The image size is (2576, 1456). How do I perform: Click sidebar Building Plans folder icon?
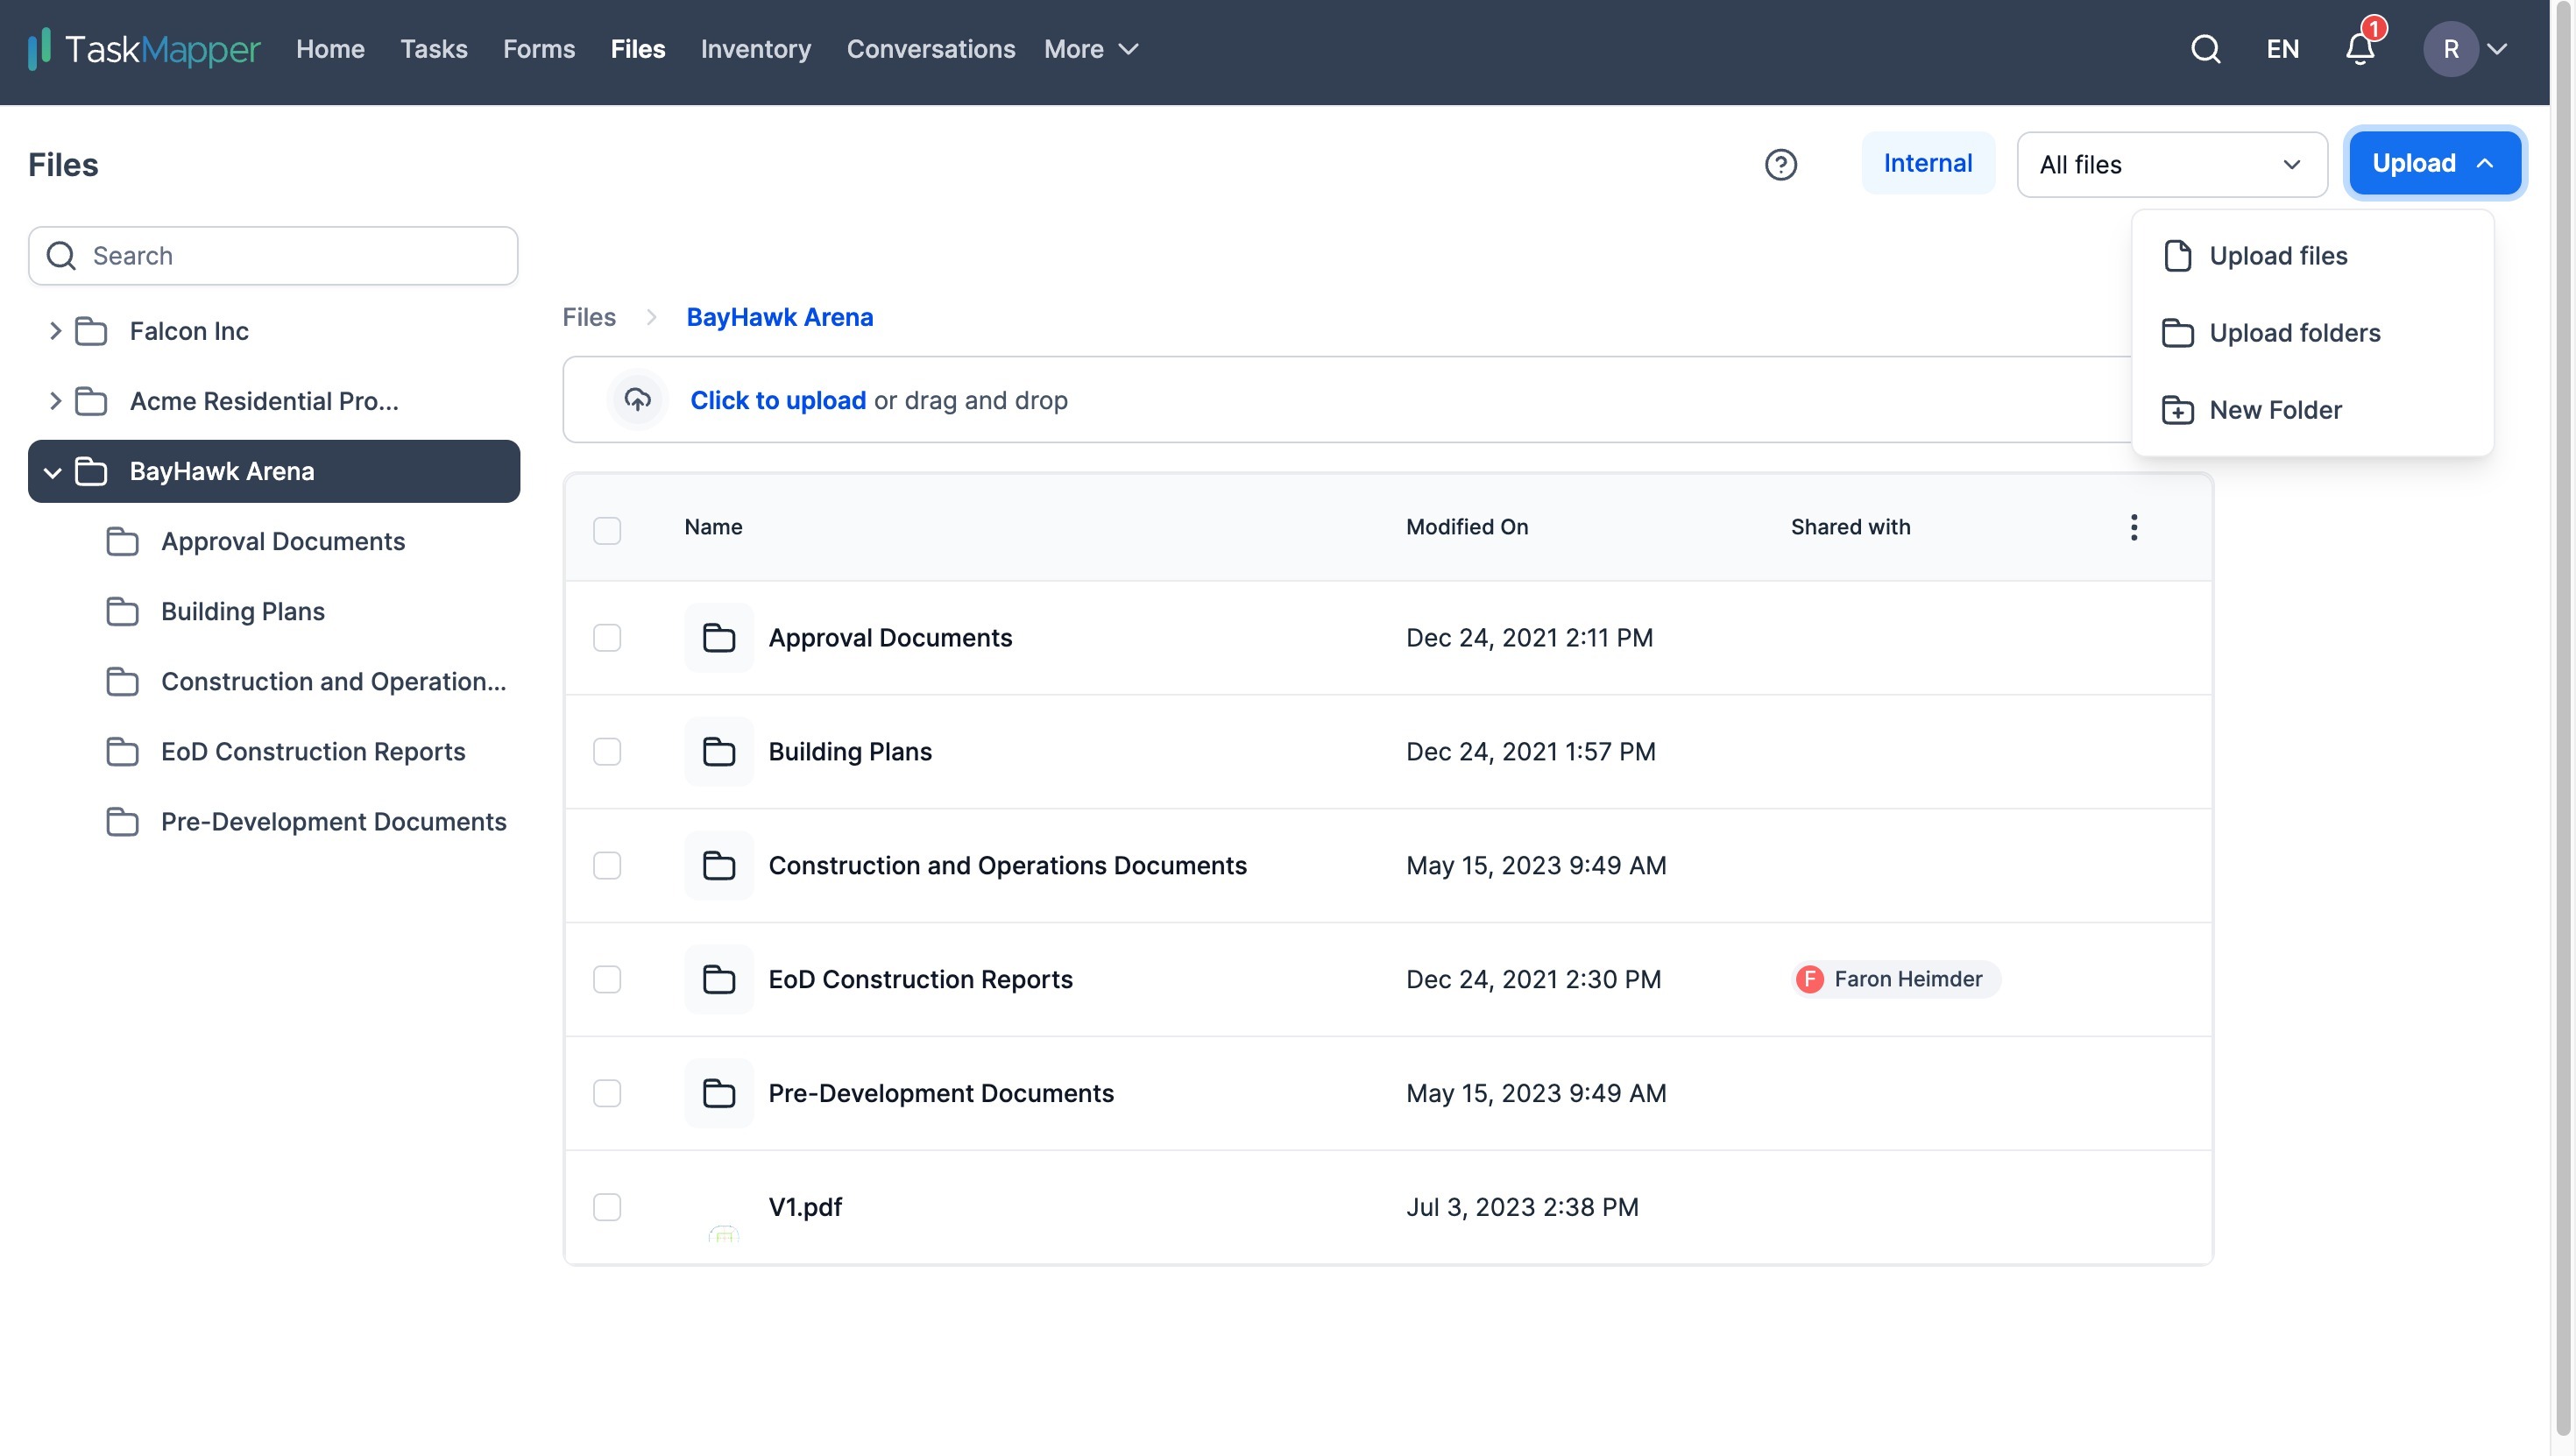point(122,611)
